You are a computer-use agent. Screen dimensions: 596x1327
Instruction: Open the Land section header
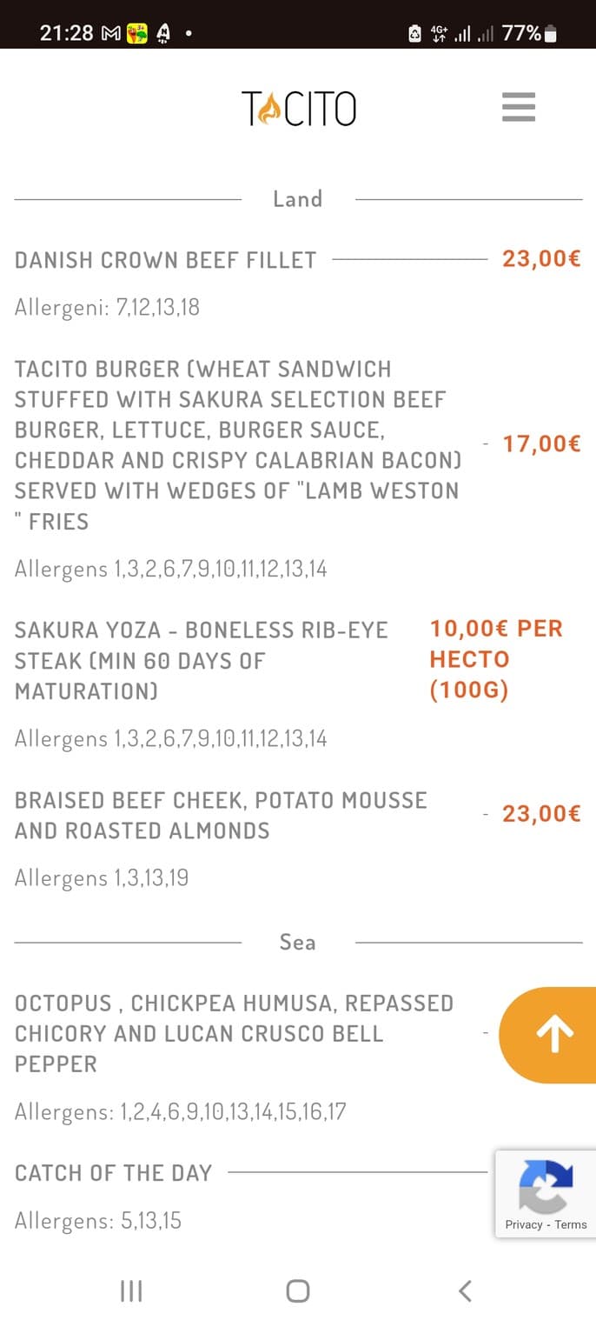click(x=297, y=198)
